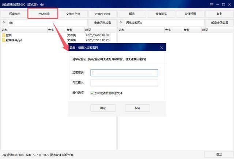This screenshot has height=159, width=234.
Task: Toggle 加密成功后删除原文件 checkbox
Action: pos(92,93)
